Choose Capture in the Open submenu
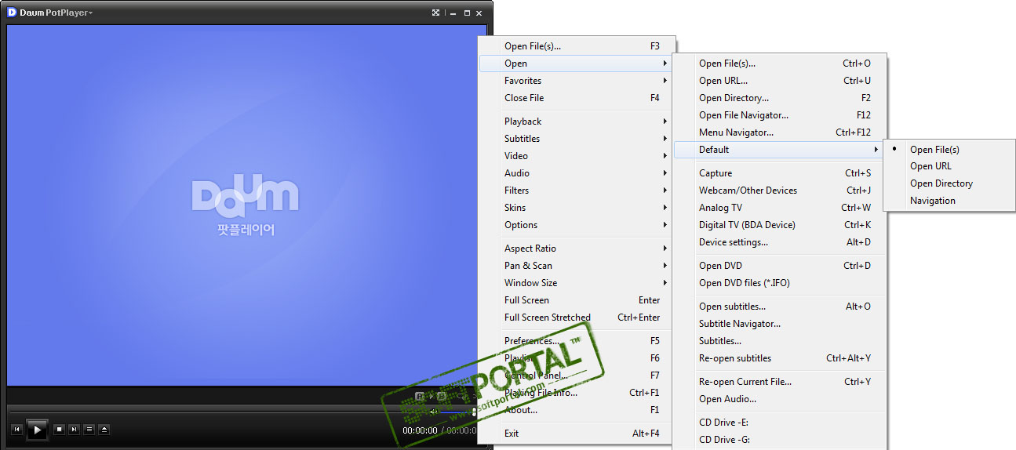Viewport: 1016px width, 450px height. pyautogui.click(x=779, y=173)
